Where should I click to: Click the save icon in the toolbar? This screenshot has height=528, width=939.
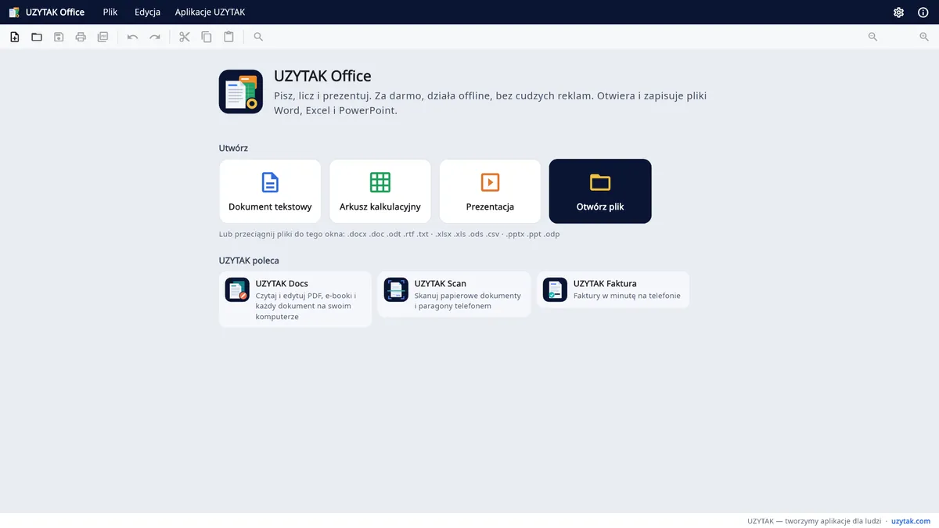59,37
